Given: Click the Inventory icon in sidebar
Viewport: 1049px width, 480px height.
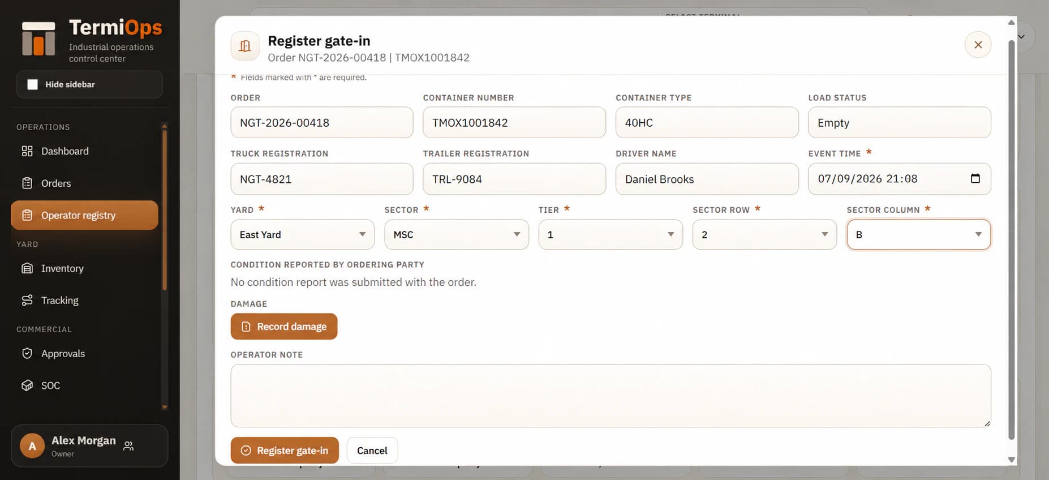Looking at the screenshot, I should pyautogui.click(x=27, y=268).
